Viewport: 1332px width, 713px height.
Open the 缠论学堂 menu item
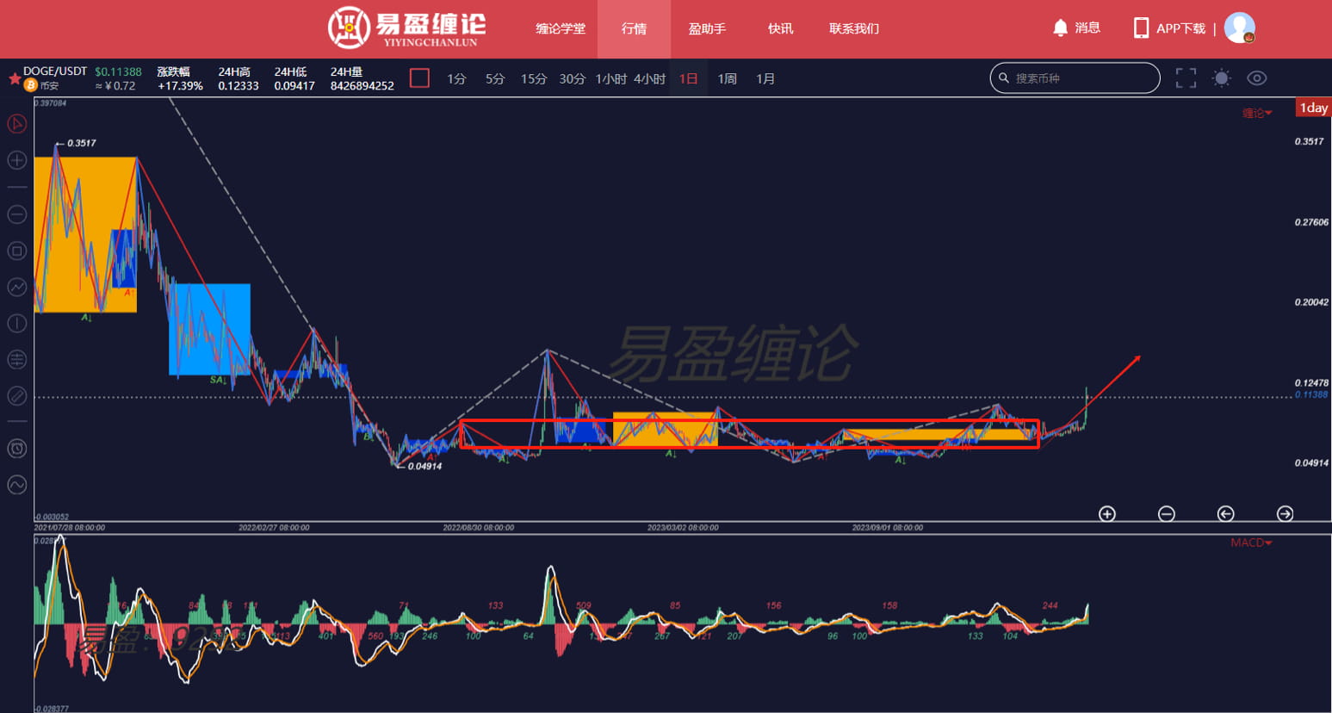561,28
